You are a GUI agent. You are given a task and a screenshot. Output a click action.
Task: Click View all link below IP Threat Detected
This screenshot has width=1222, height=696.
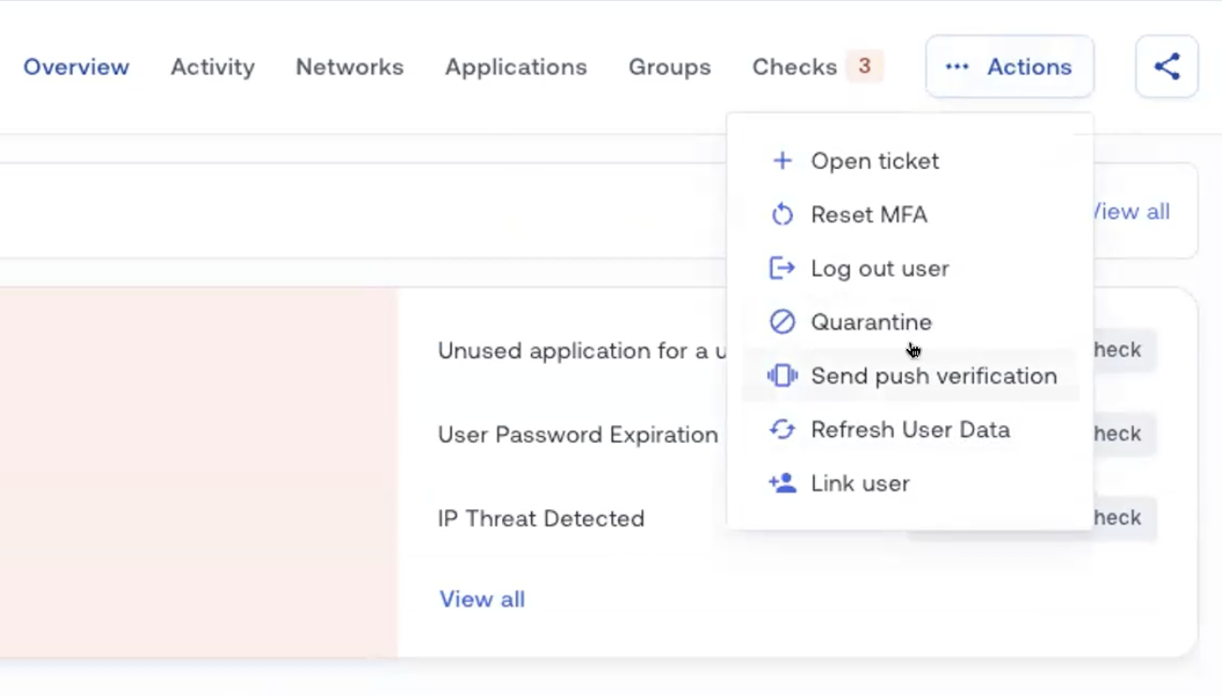coord(481,599)
